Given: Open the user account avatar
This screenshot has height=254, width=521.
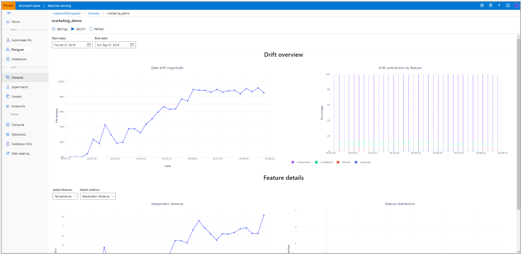Looking at the screenshot, I should click(516, 5).
